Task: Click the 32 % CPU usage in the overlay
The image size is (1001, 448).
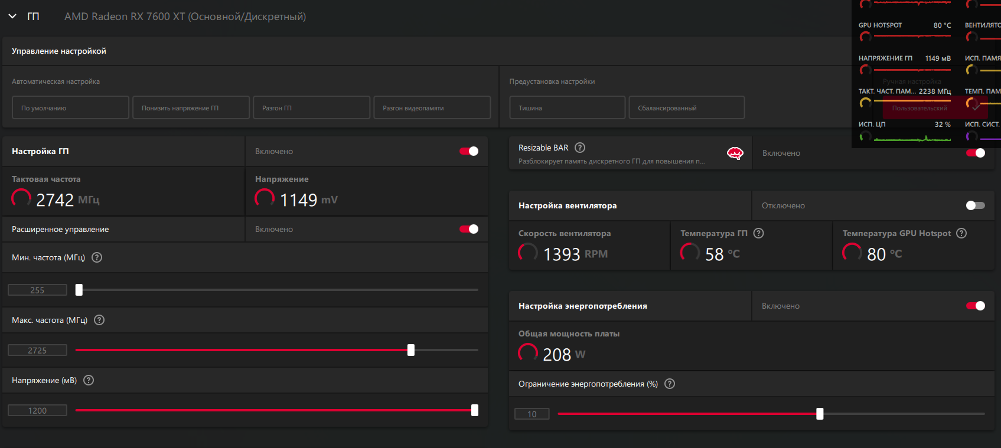Action: [x=943, y=125]
